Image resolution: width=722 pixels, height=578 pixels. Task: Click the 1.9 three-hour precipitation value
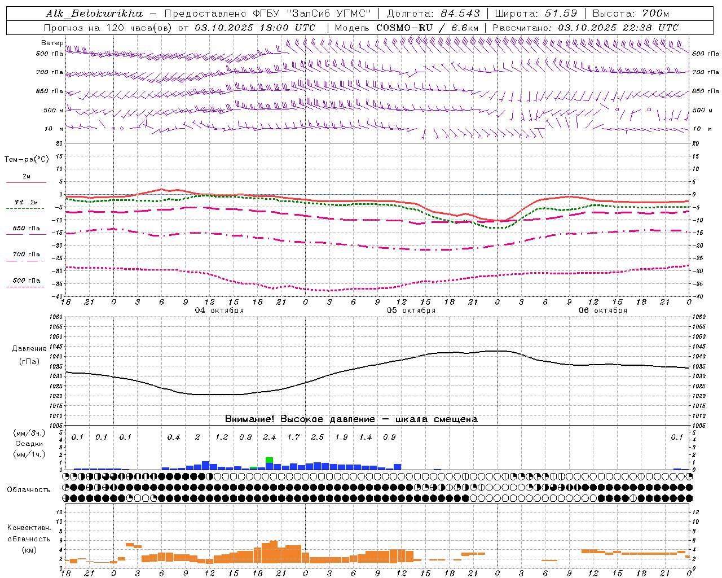point(341,437)
